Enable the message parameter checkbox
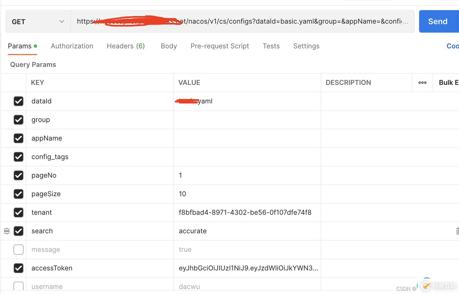The height and width of the screenshot is (294, 459). 19,250
